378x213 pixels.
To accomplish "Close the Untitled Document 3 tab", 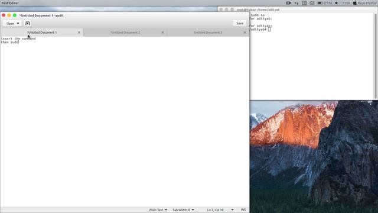I will point(245,33).
